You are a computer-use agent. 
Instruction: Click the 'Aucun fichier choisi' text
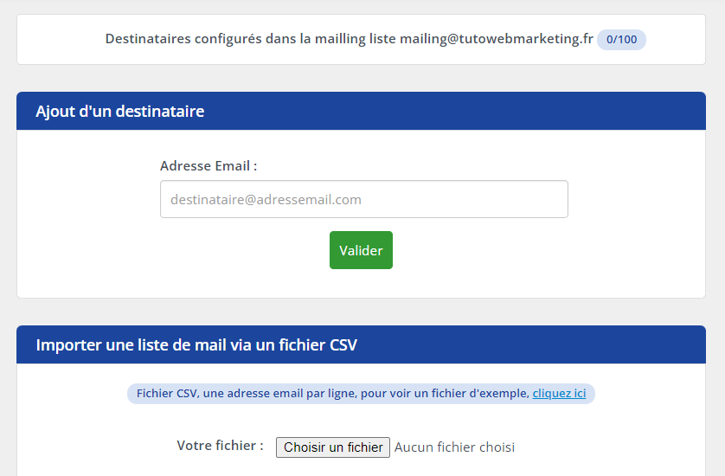click(x=454, y=447)
